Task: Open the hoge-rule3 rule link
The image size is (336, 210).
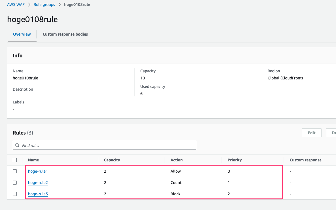Action: click(x=38, y=194)
